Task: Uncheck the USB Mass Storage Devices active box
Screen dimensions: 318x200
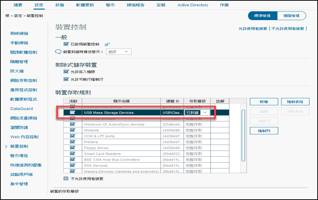Action: click(x=73, y=112)
